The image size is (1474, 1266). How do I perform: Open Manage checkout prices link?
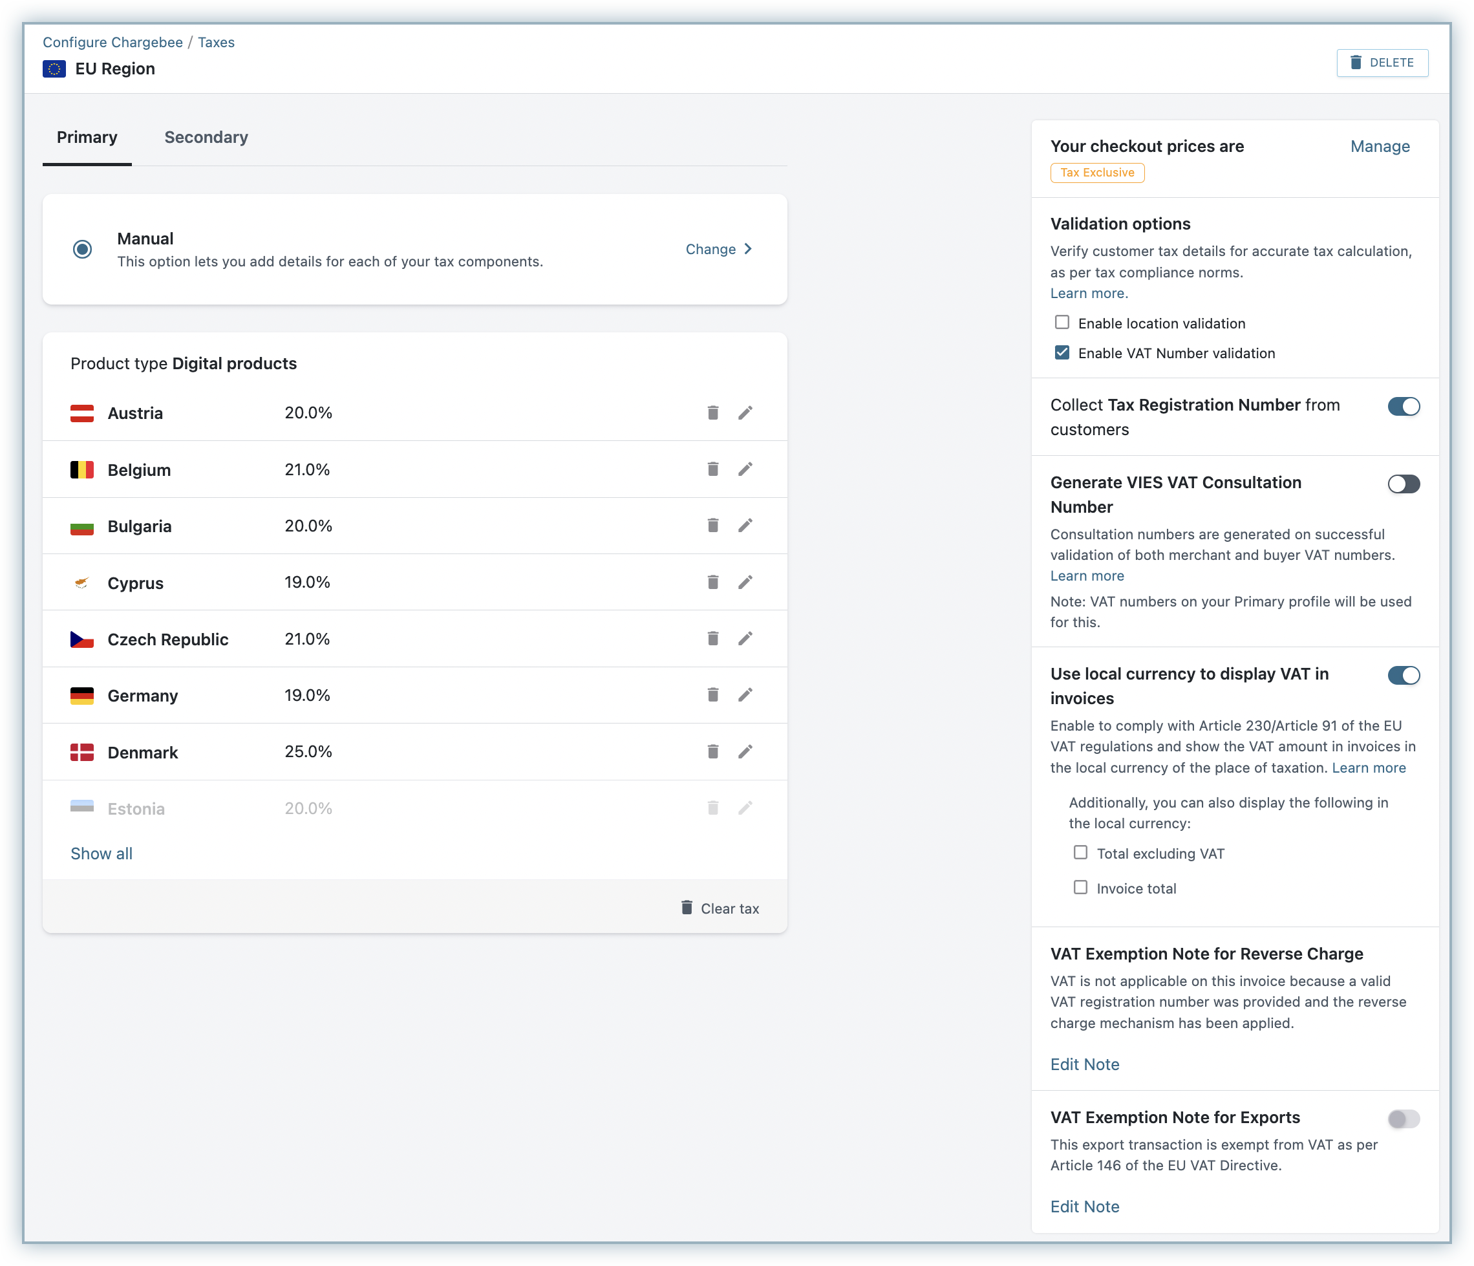click(x=1380, y=147)
